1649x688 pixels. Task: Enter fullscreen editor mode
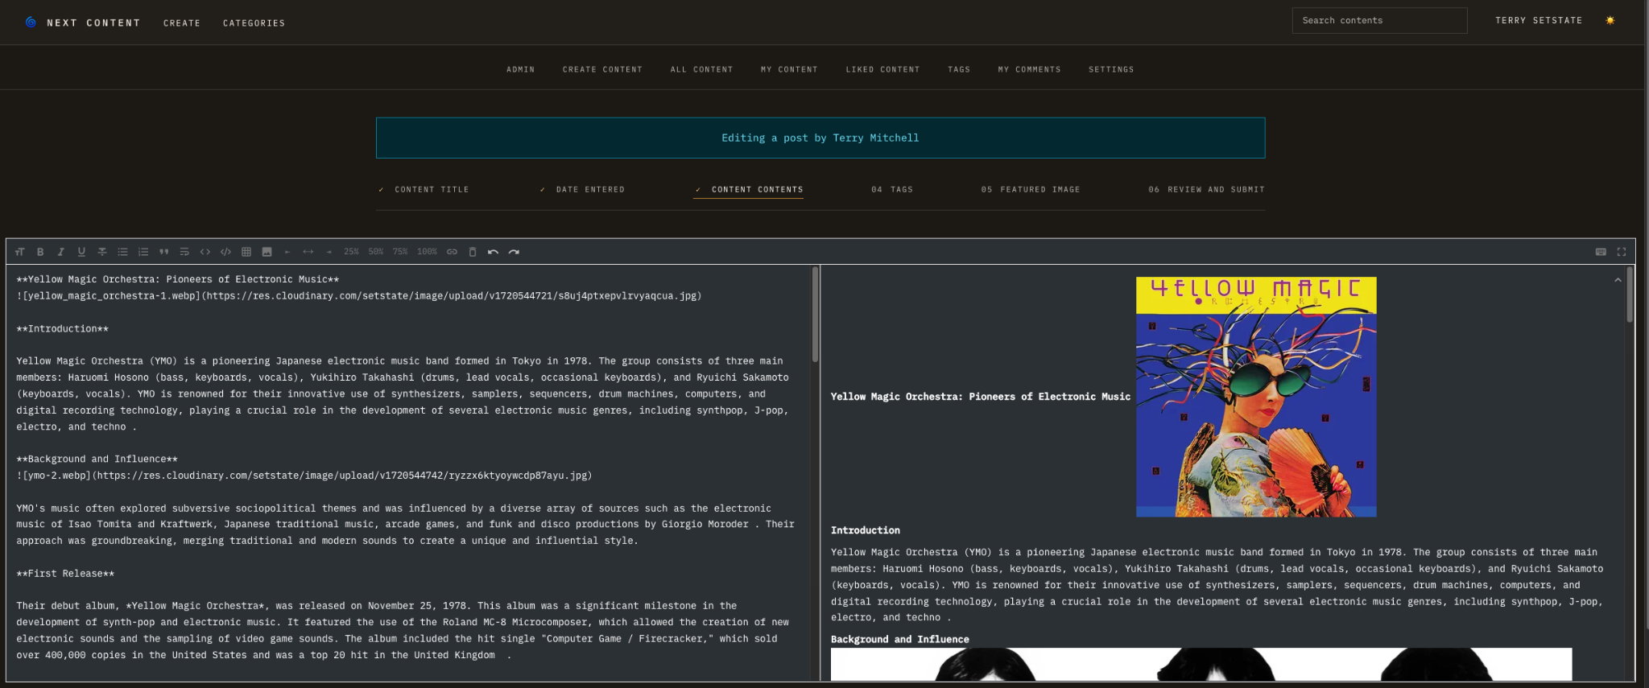tap(1622, 252)
